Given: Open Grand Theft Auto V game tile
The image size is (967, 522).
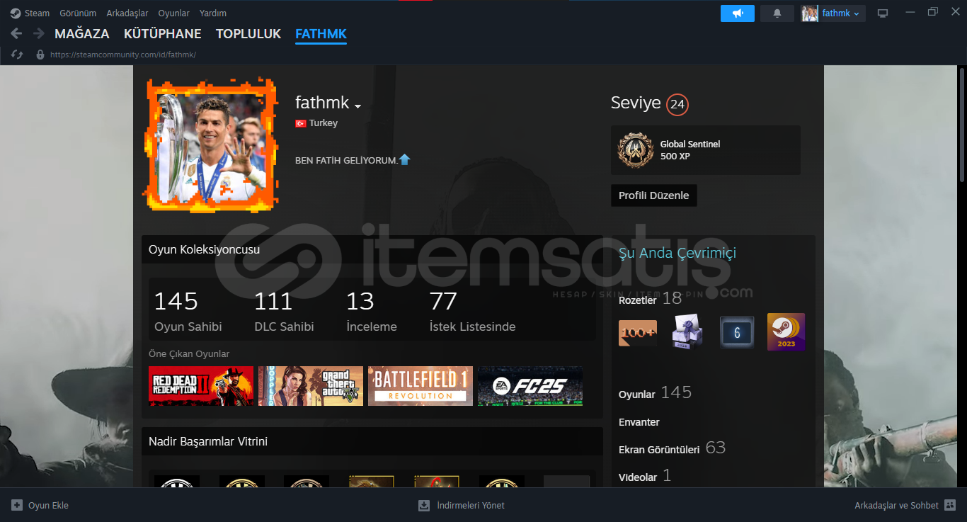Looking at the screenshot, I should pos(311,386).
